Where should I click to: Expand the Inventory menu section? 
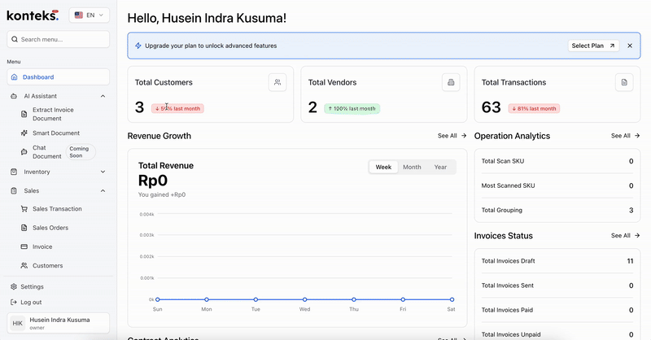(x=103, y=172)
